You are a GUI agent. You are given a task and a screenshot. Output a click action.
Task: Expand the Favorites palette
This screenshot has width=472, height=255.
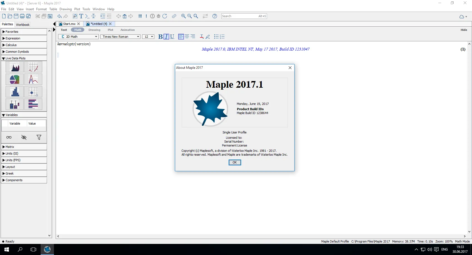click(24, 32)
